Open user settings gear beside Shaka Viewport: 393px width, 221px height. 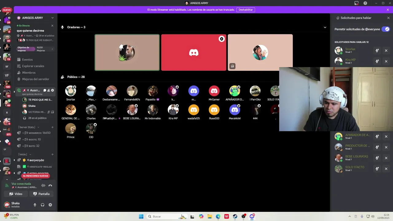click(x=50, y=205)
